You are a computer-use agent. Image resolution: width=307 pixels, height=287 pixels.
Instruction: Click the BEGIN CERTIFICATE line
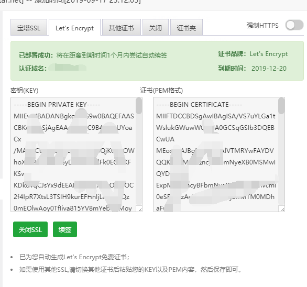click(199, 105)
